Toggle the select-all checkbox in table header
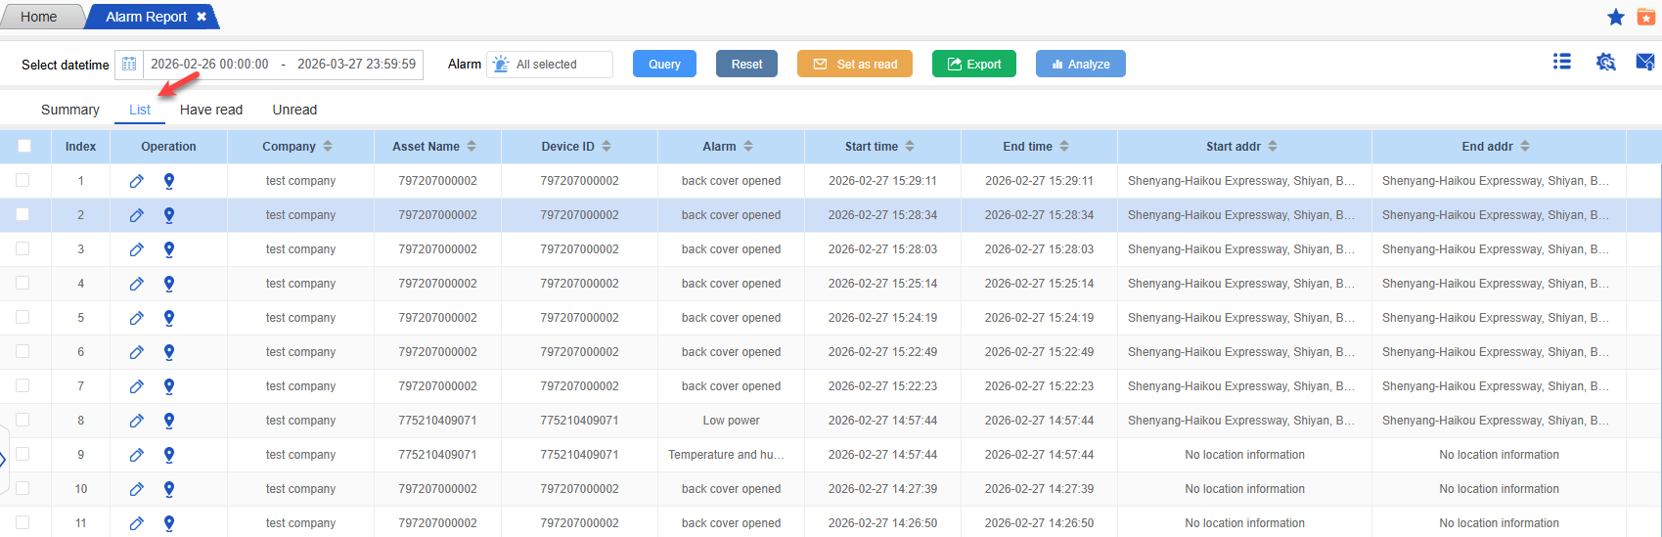The image size is (1662, 537). click(24, 146)
